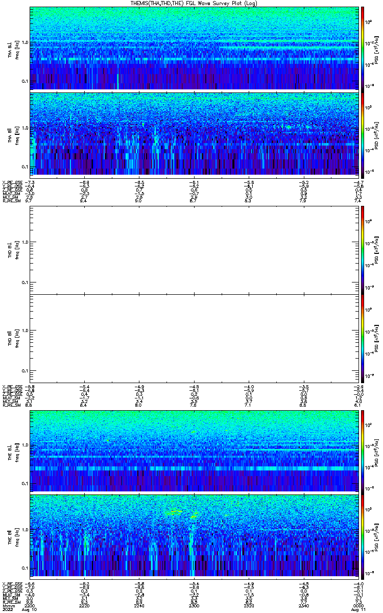Click MLT_SM row label below the THD panels
The image size is (383, 613).
[10, 402]
